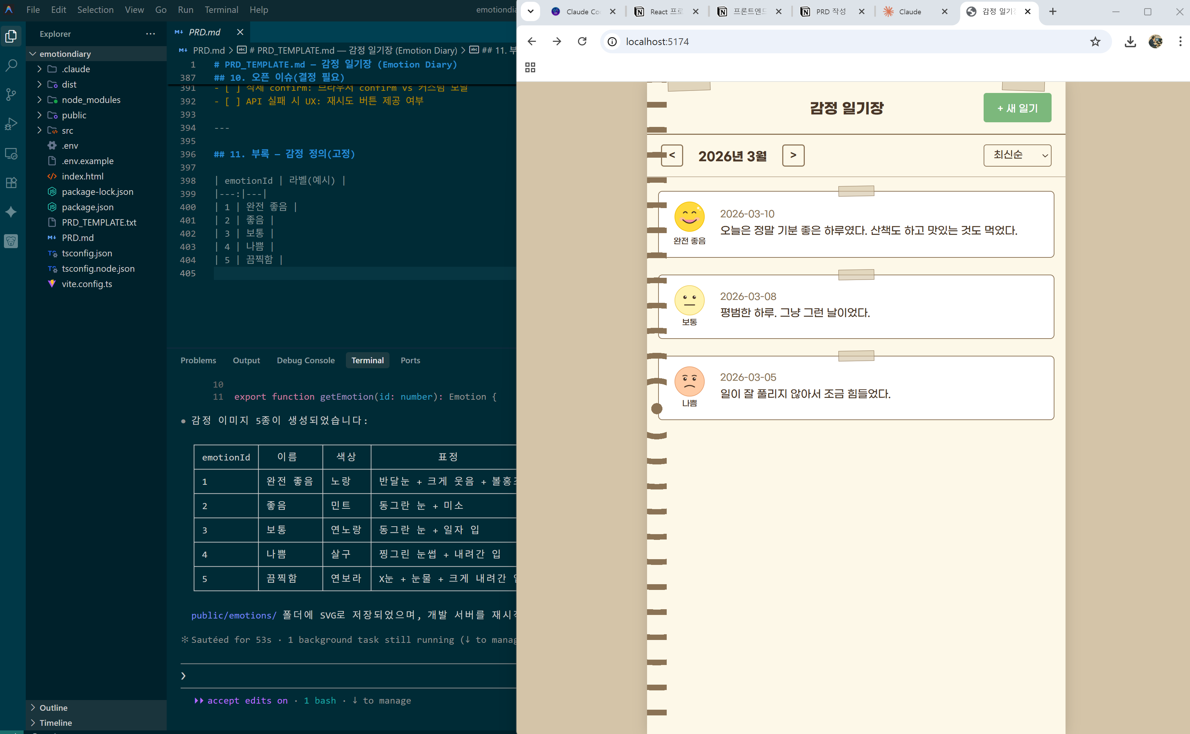Screen dimensions: 1190x734
Task: Open Source Control view icon
Action: tap(11, 94)
